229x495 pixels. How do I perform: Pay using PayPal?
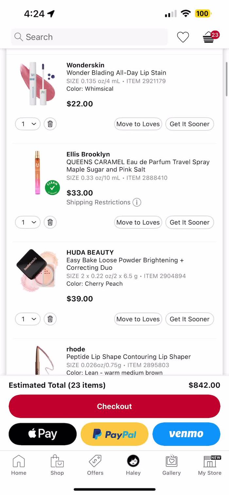point(114,434)
